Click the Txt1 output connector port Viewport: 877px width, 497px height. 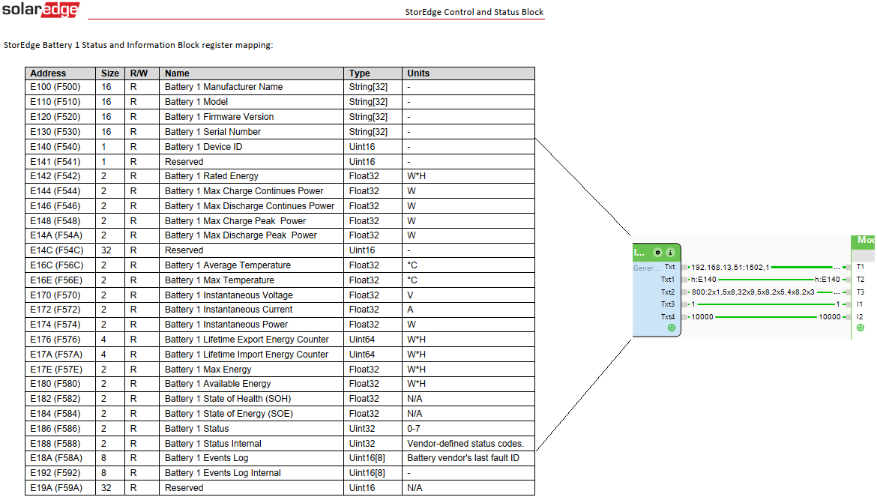(684, 280)
